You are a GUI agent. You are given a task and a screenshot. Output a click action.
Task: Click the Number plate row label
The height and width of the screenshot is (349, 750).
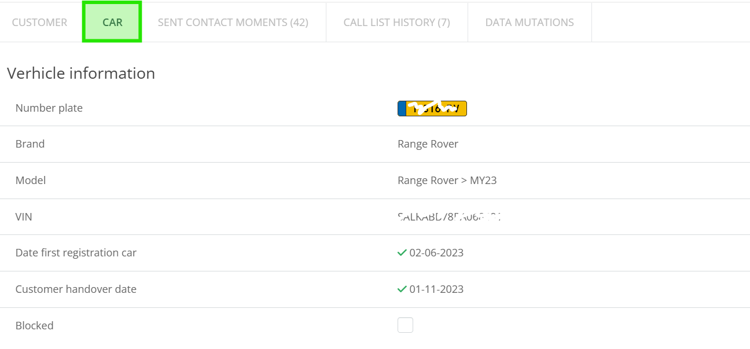(x=49, y=108)
